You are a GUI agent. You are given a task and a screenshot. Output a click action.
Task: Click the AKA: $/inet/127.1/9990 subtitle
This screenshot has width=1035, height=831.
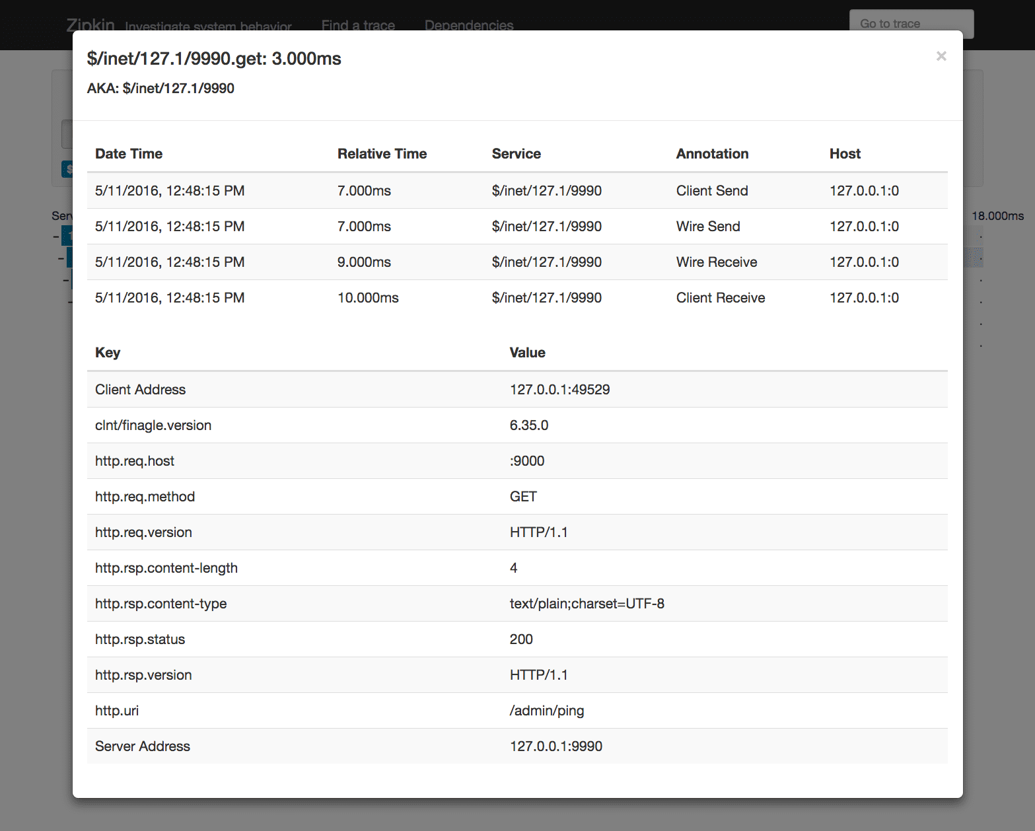click(x=161, y=89)
